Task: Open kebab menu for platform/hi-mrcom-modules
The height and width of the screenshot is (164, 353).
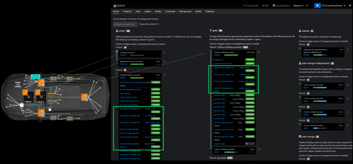Action: (164, 61)
